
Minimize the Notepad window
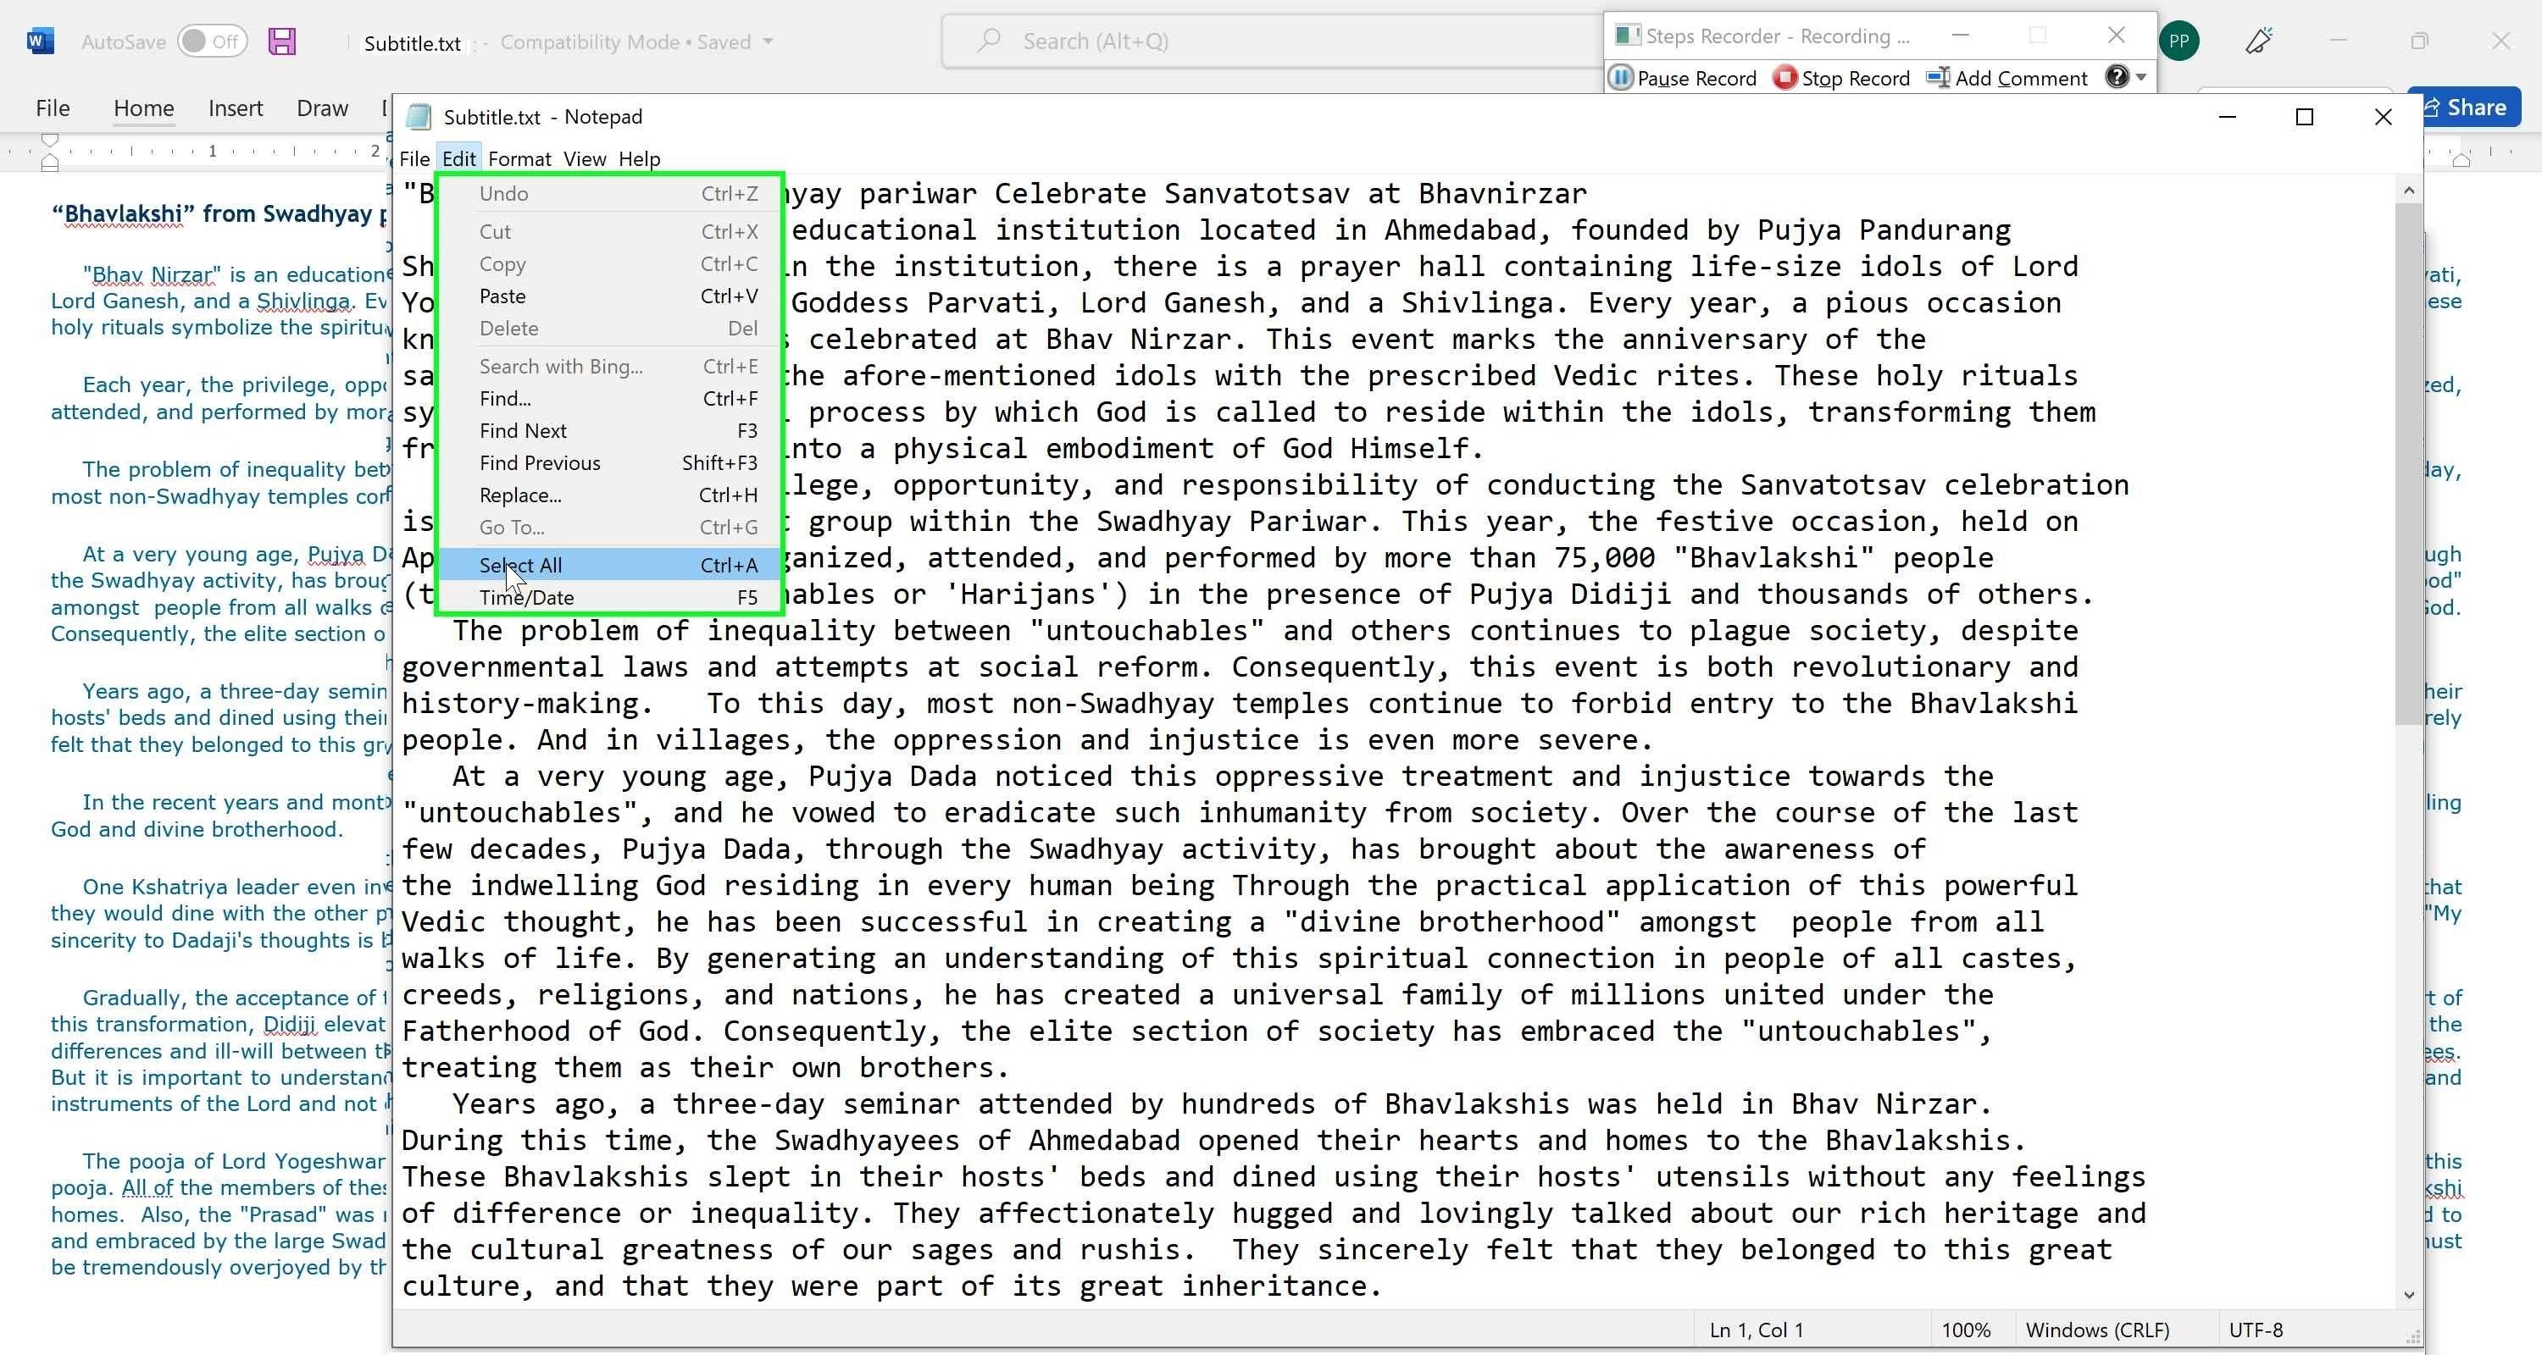pyautogui.click(x=2227, y=118)
